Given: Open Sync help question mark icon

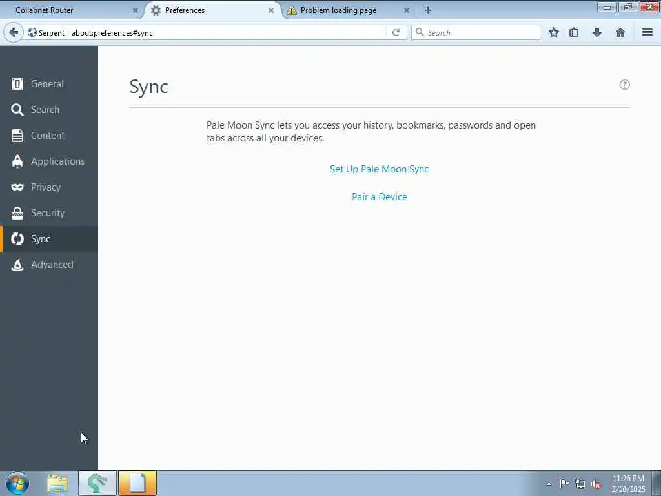Looking at the screenshot, I should pyautogui.click(x=624, y=85).
